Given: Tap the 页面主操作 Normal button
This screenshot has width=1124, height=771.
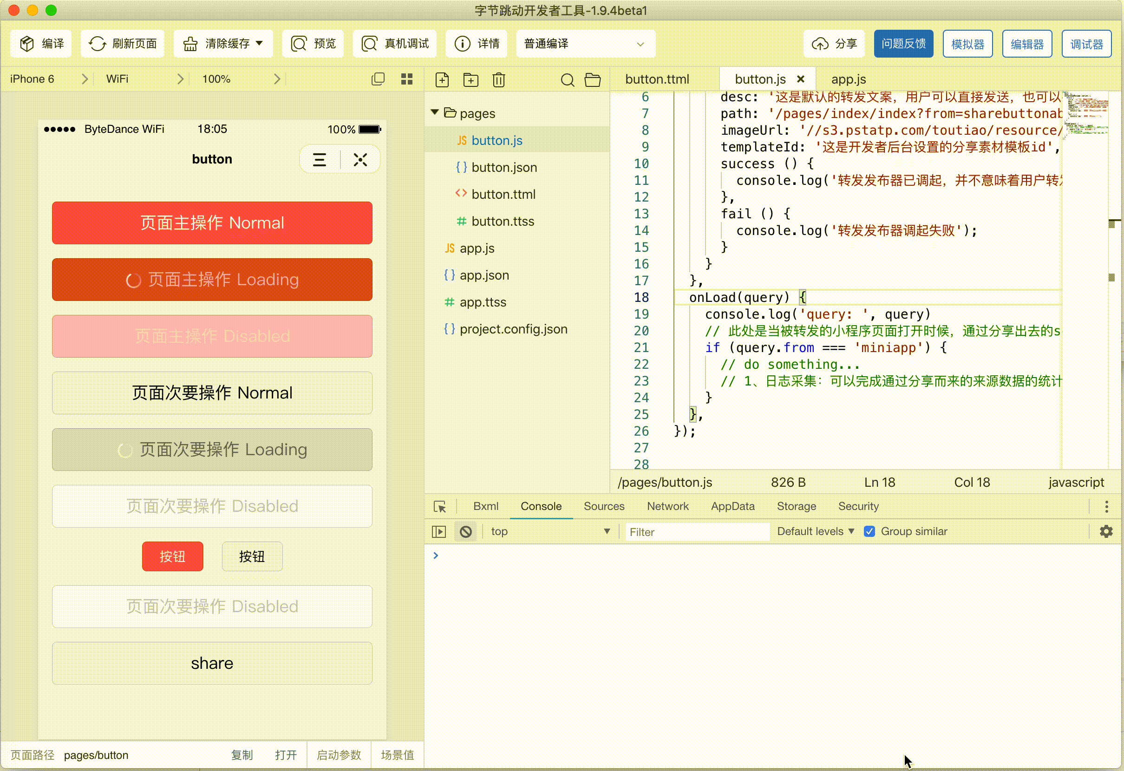Looking at the screenshot, I should [212, 223].
